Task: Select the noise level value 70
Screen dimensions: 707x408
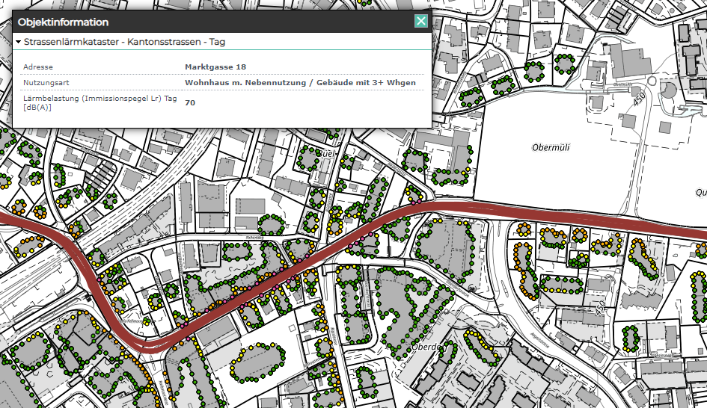Action: point(190,103)
